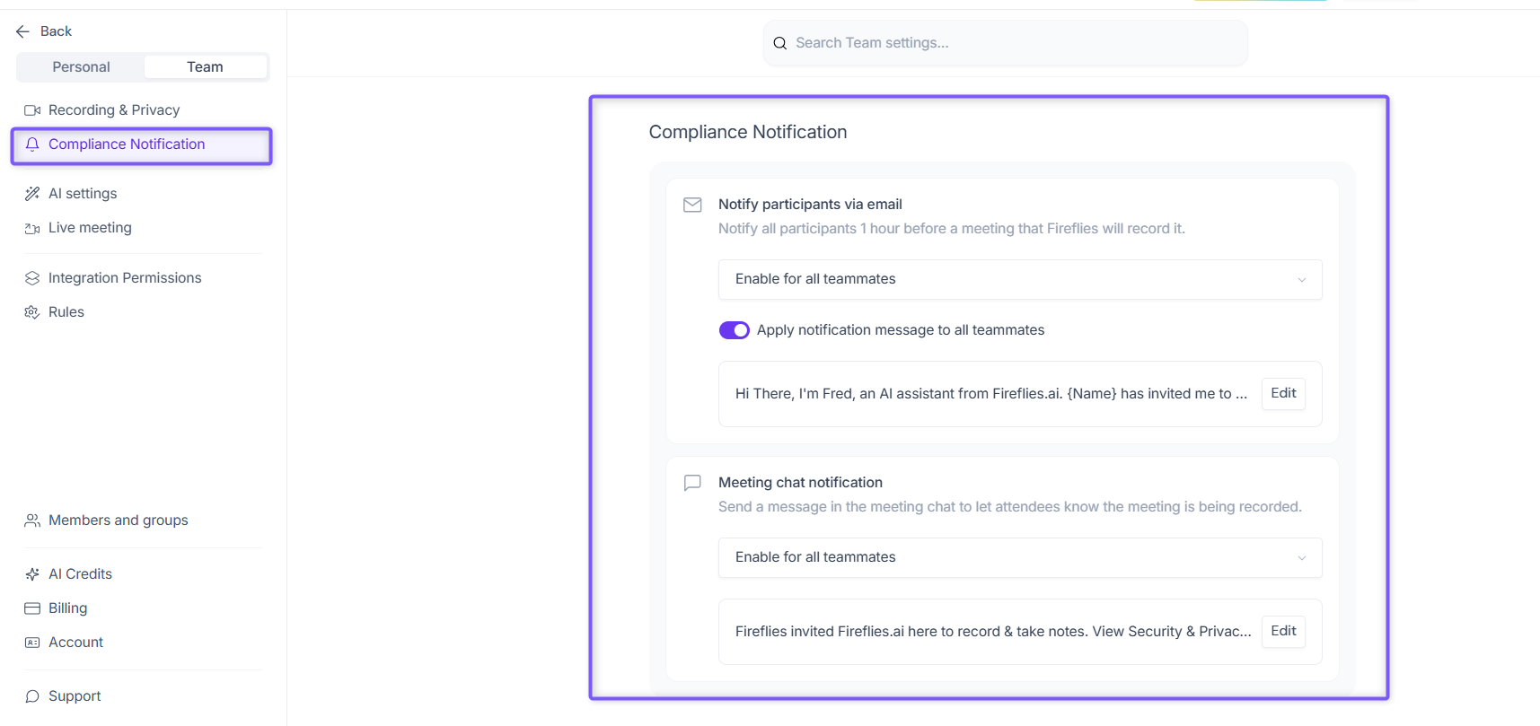The height and width of the screenshot is (726, 1540).
Task: Open Integration Permissions page
Action: (x=125, y=278)
